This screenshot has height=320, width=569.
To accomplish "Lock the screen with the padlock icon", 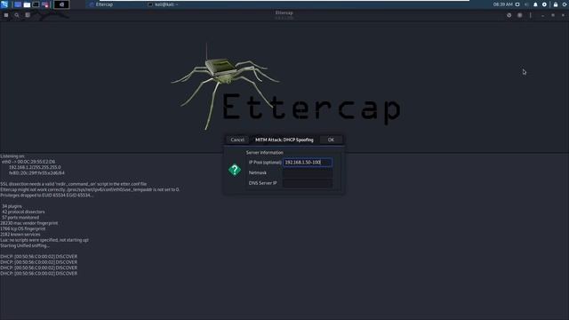I will pos(556,4).
